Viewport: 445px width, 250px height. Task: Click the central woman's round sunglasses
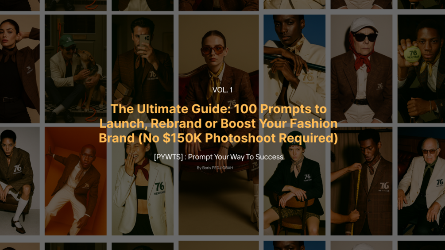point(213,50)
